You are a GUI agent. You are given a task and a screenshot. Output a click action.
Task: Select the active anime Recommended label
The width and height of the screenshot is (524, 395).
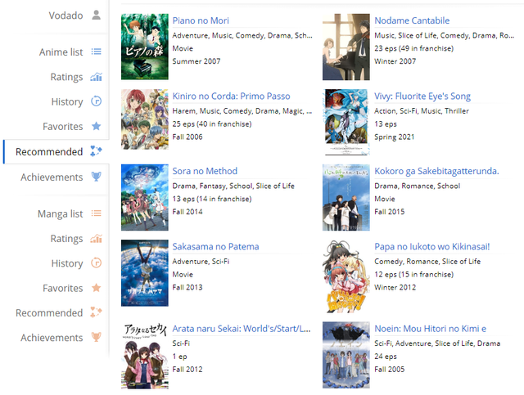(49, 151)
